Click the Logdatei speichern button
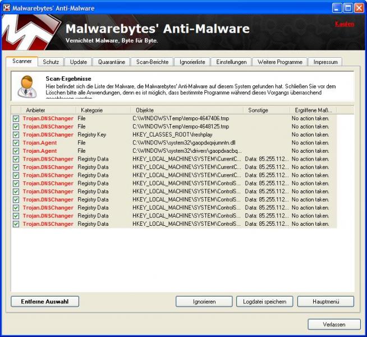The image size is (367, 337). pyautogui.click(x=264, y=302)
